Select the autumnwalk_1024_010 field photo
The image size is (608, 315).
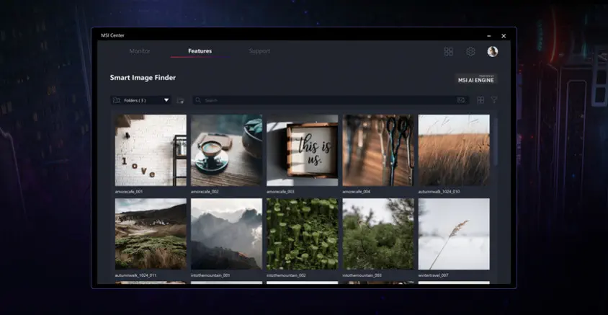pyautogui.click(x=454, y=151)
